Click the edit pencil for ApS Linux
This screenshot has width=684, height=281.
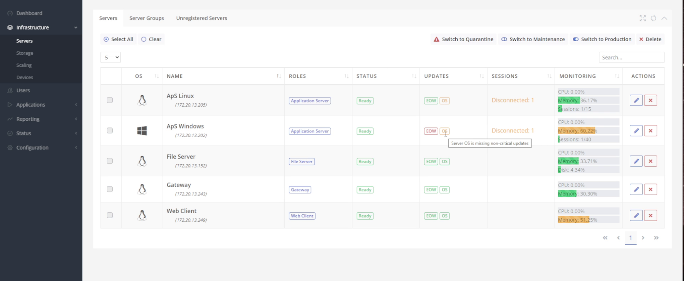tap(636, 100)
